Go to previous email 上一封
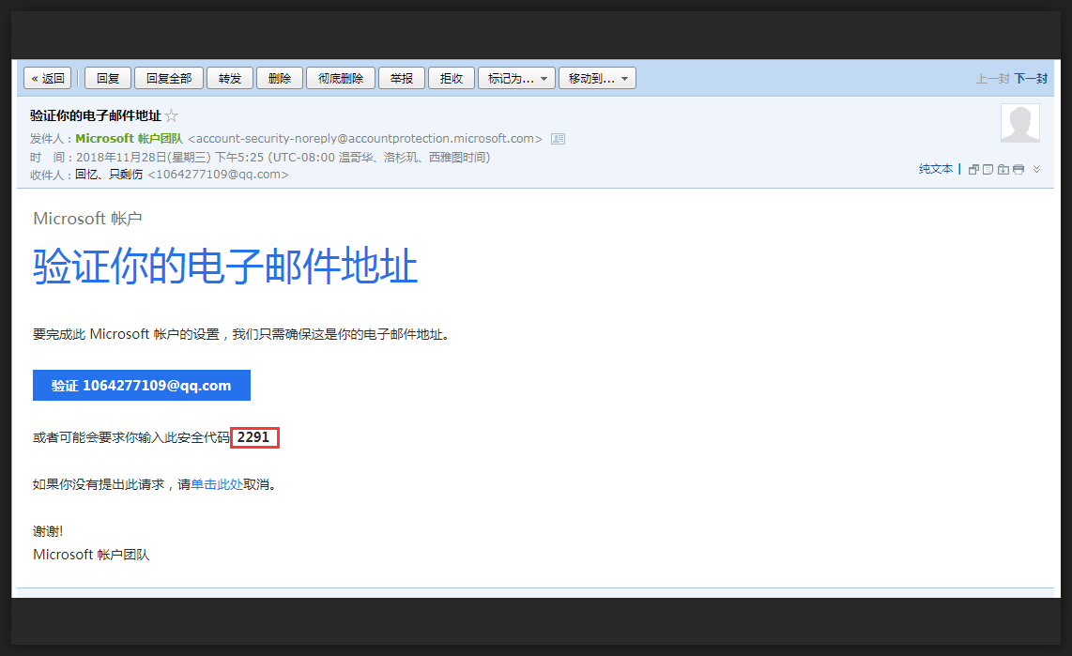 pyautogui.click(x=993, y=79)
